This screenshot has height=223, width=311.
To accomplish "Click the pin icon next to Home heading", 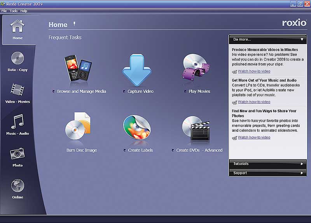I will (x=74, y=24).
